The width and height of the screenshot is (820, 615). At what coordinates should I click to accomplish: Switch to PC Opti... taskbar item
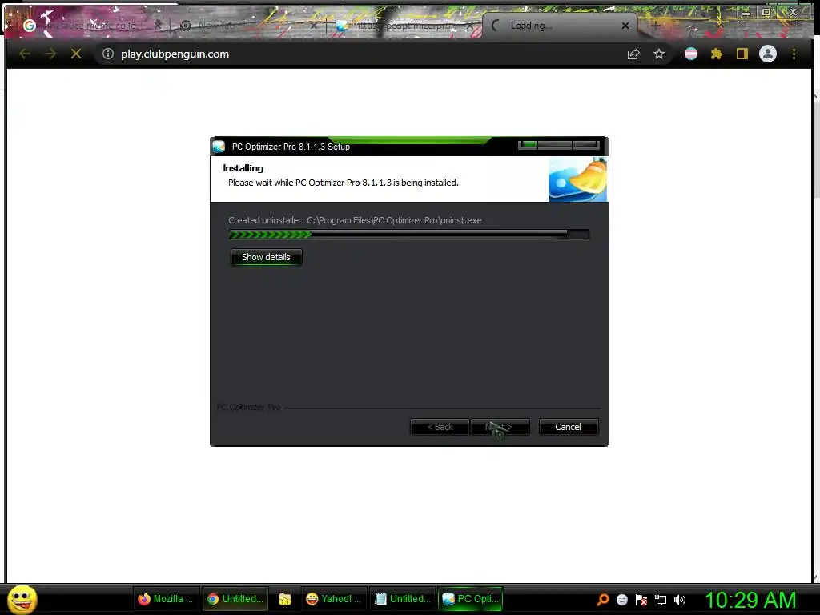pos(471,599)
